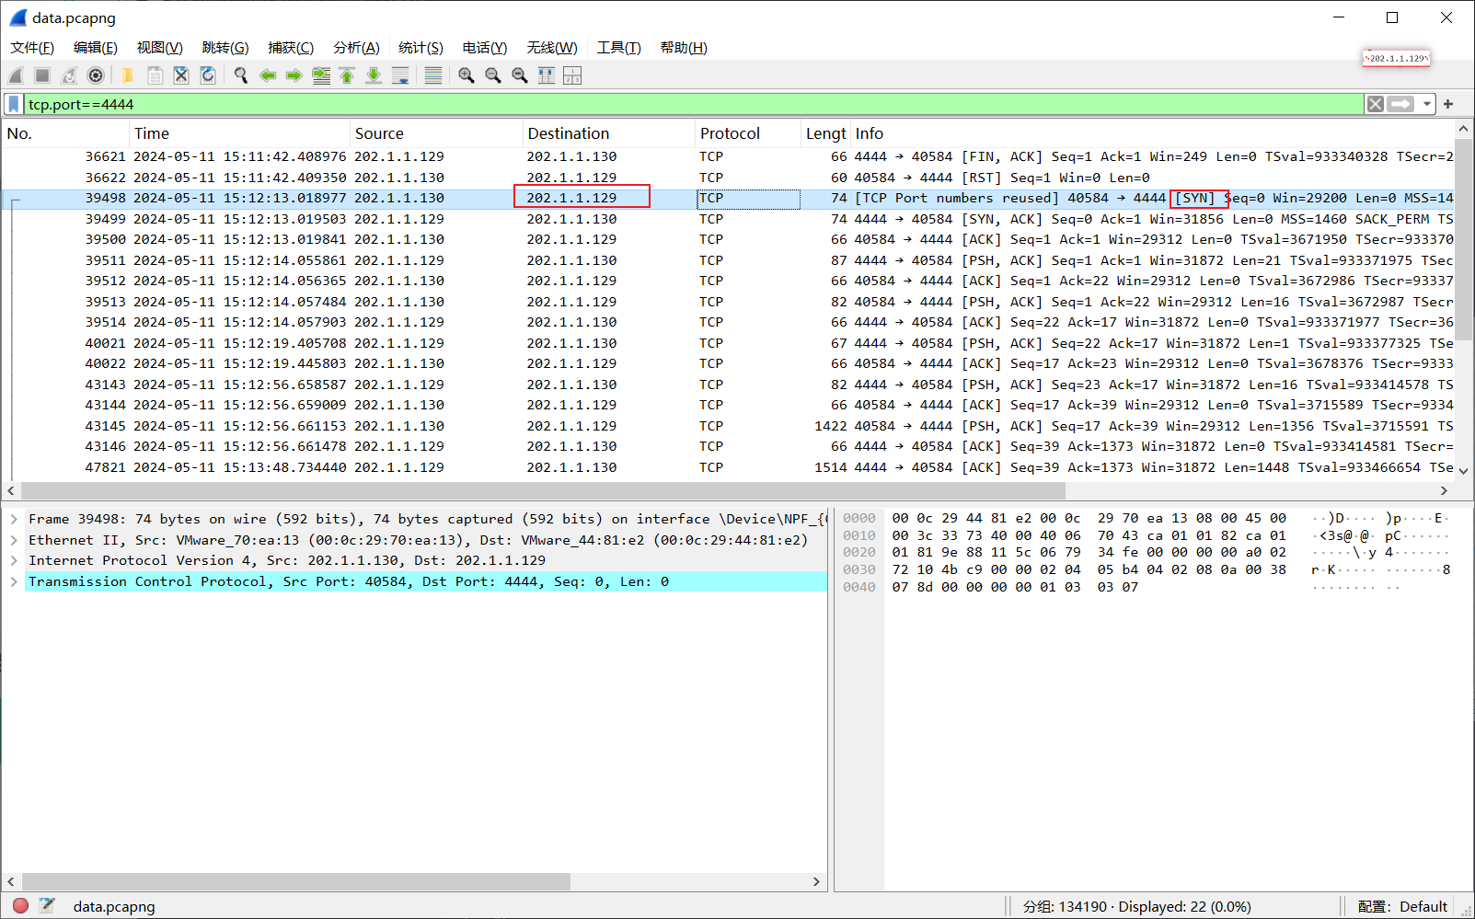Click the 配置: Default profile selector
This screenshot has width=1475, height=919.
tap(1402, 906)
